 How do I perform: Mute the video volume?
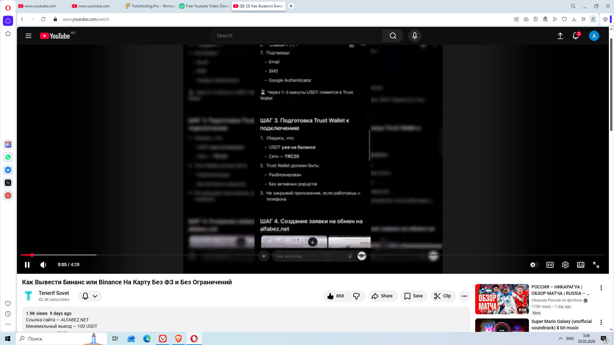tap(43, 265)
